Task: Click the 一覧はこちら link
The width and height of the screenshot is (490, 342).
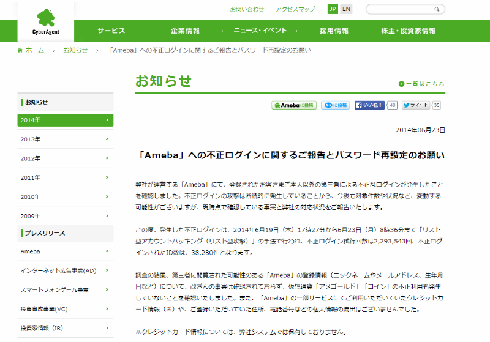Action: point(425,84)
